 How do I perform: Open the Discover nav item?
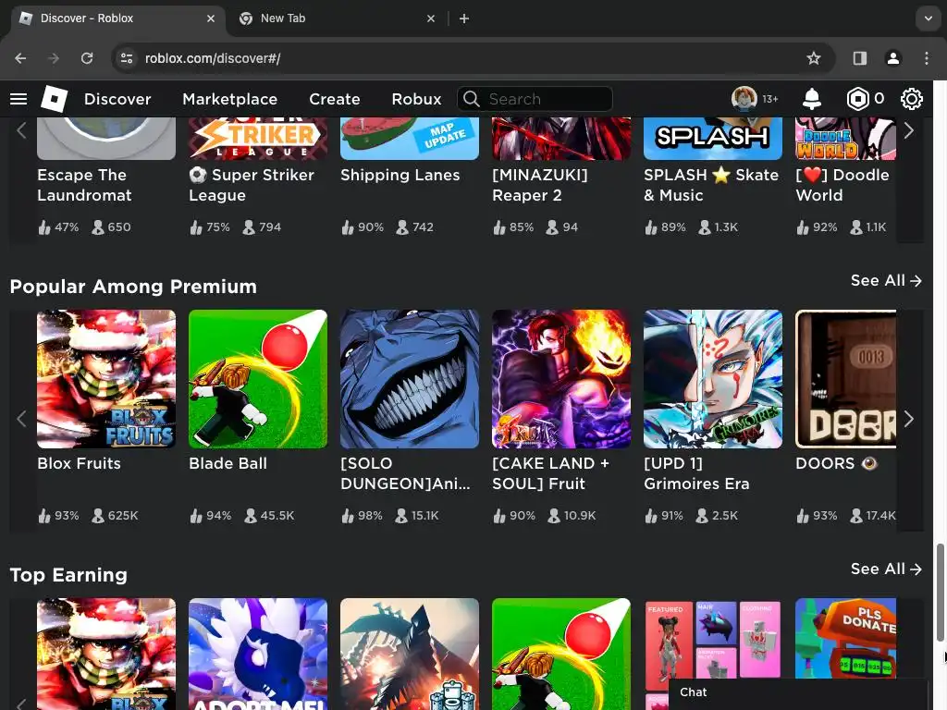(x=117, y=98)
